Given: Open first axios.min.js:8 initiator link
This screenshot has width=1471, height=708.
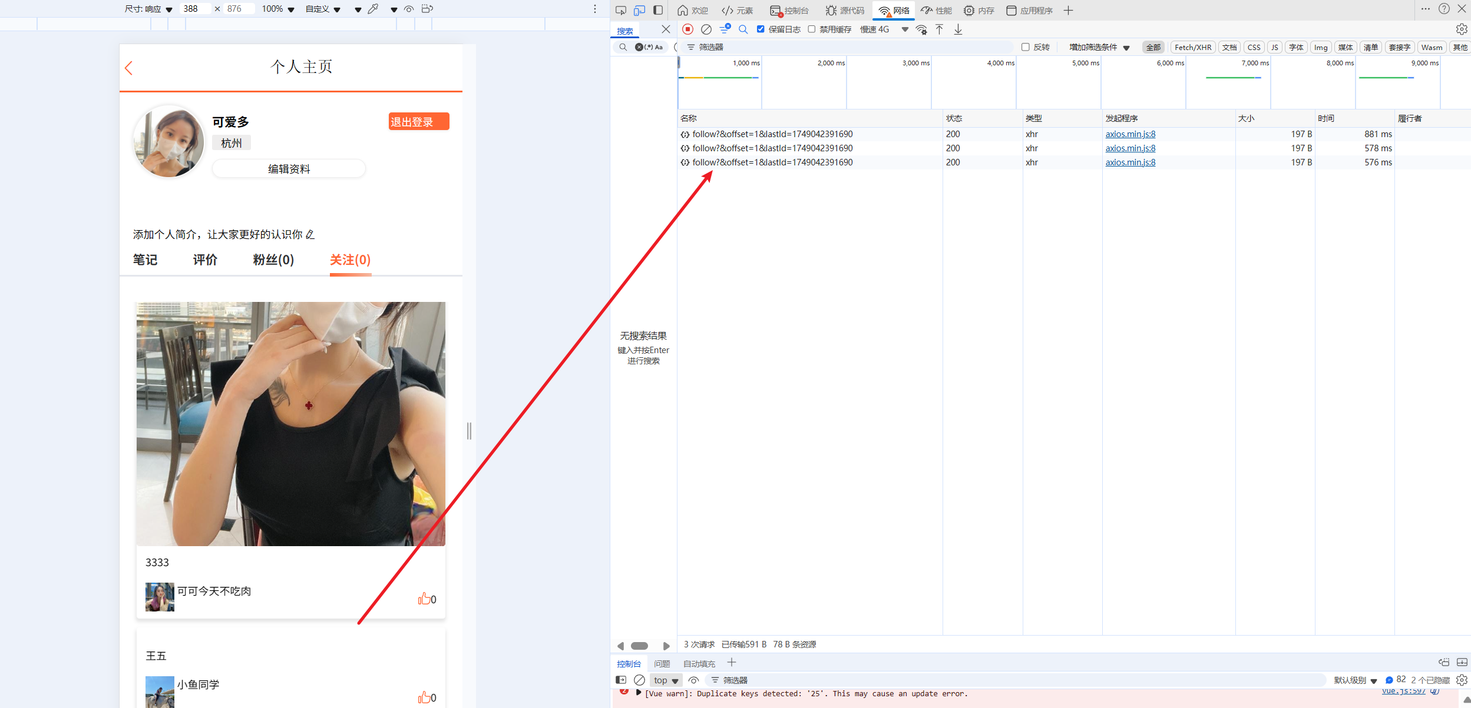Looking at the screenshot, I should point(1130,134).
